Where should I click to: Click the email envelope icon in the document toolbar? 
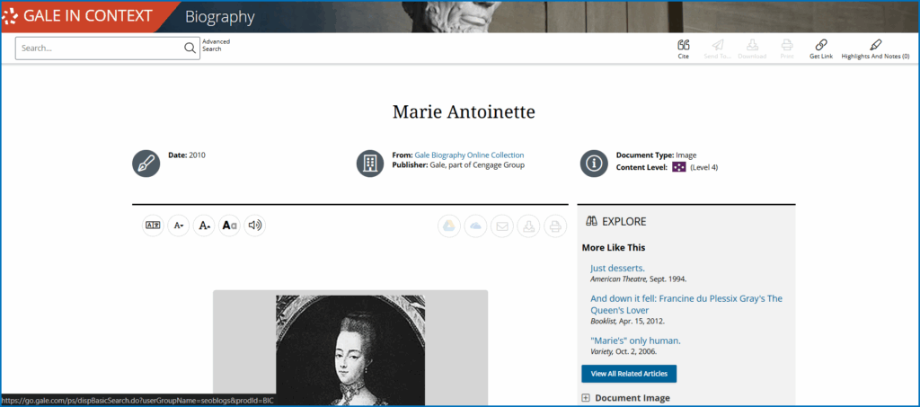[x=502, y=226]
